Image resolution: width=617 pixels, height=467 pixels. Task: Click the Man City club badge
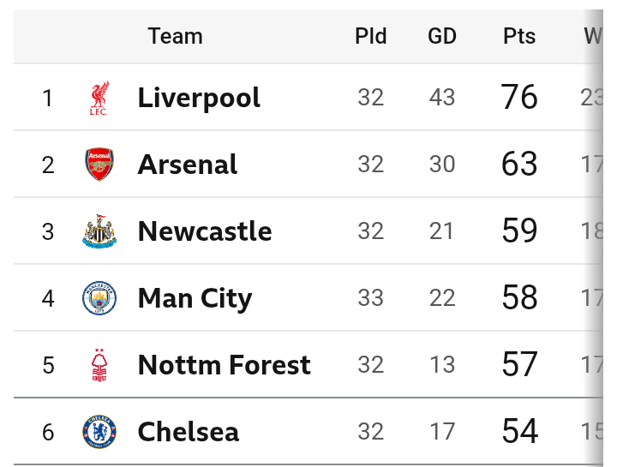pyautogui.click(x=99, y=298)
